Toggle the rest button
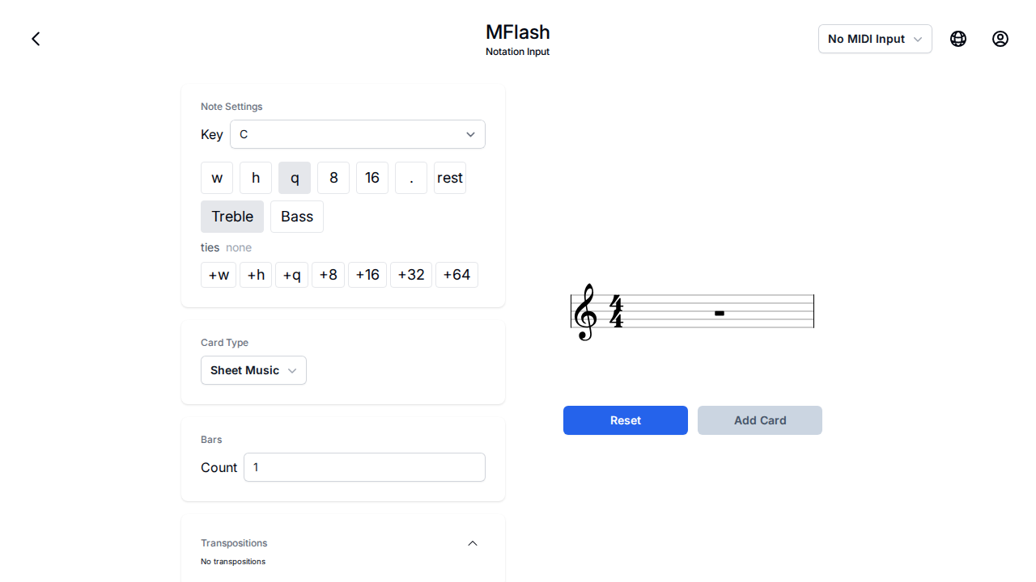This screenshot has width=1036, height=582. [x=450, y=178]
